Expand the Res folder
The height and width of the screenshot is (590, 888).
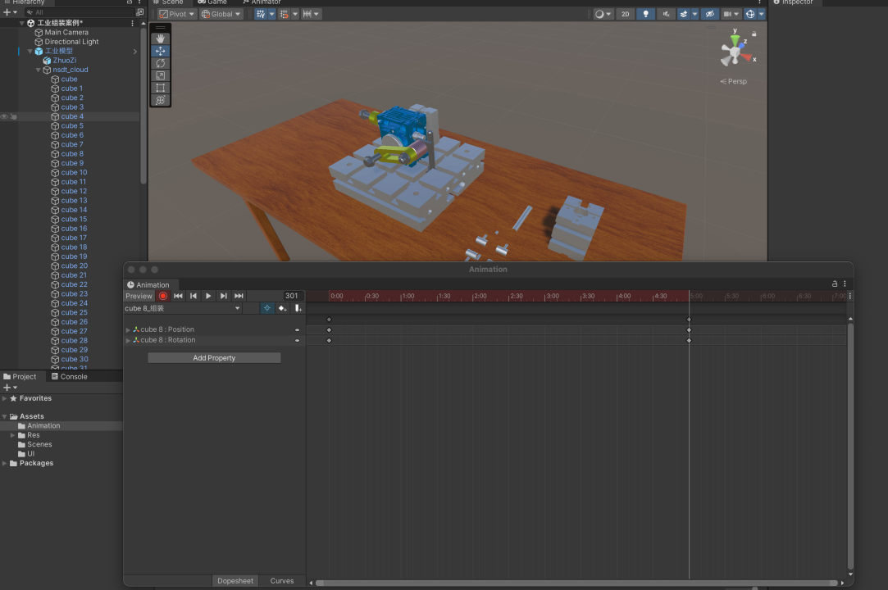click(x=13, y=435)
